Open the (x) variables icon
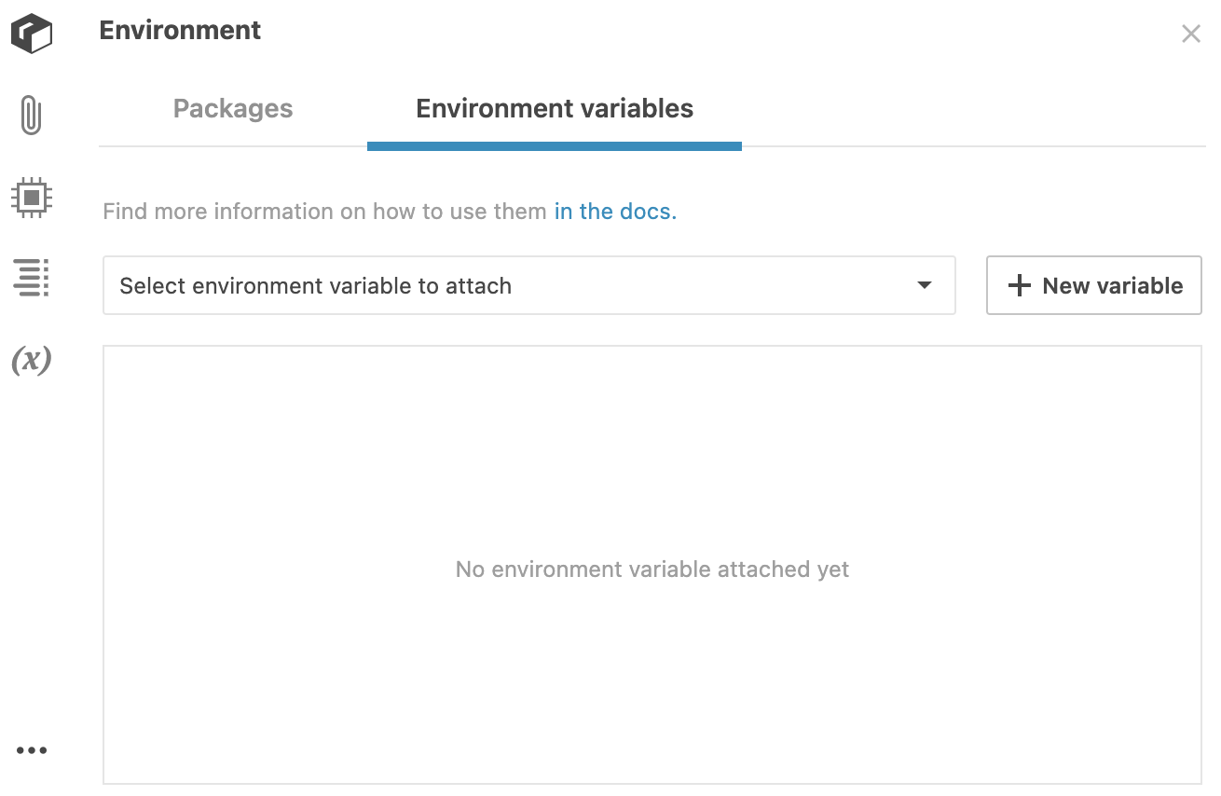Viewport: 1221px width, 796px height. pos(32,361)
